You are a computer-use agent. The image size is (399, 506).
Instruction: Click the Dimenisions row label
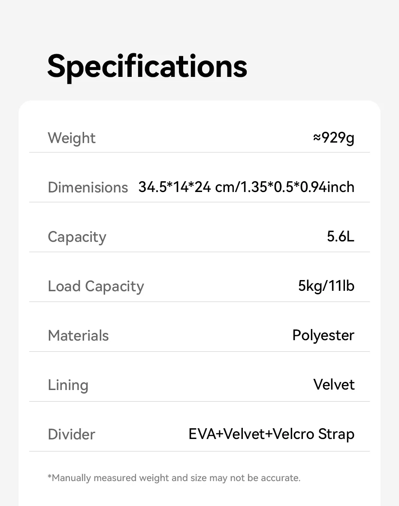coord(88,187)
